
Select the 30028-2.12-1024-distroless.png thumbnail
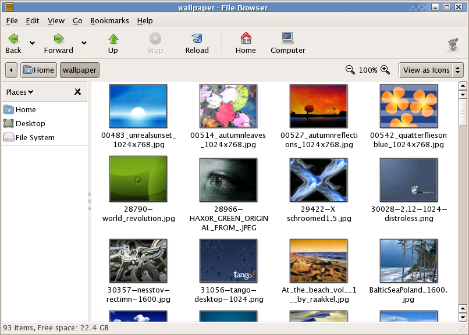point(408,180)
